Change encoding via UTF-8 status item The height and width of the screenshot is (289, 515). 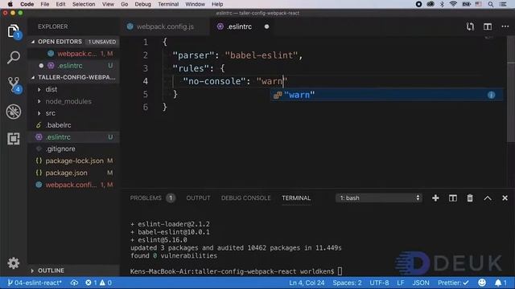379,283
